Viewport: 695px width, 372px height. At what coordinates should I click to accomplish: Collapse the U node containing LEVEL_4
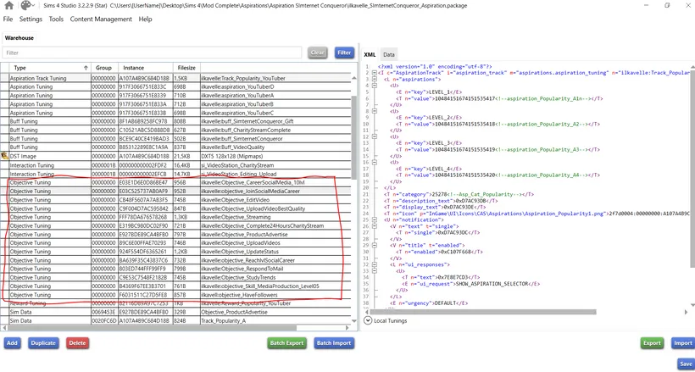point(375,163)
